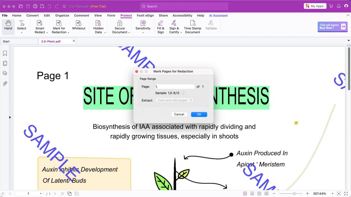Open the Attachments side panel
Image resolution: width=351 pixels, height=197 pixels.
[x=5, y=84]
